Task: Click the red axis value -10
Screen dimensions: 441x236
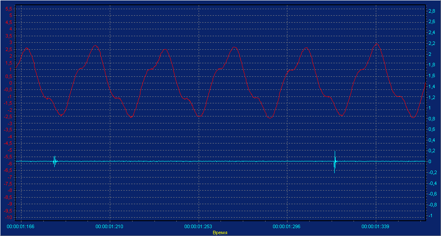Action: [8, 218]
